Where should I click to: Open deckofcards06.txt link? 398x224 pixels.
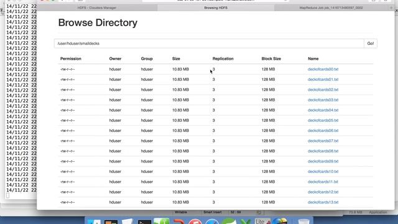click(x=323, y=131)
